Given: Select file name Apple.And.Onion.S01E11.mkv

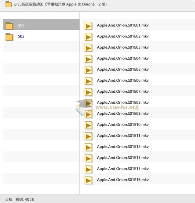Looking at the screenshot, I should click(x=123, y=135).
